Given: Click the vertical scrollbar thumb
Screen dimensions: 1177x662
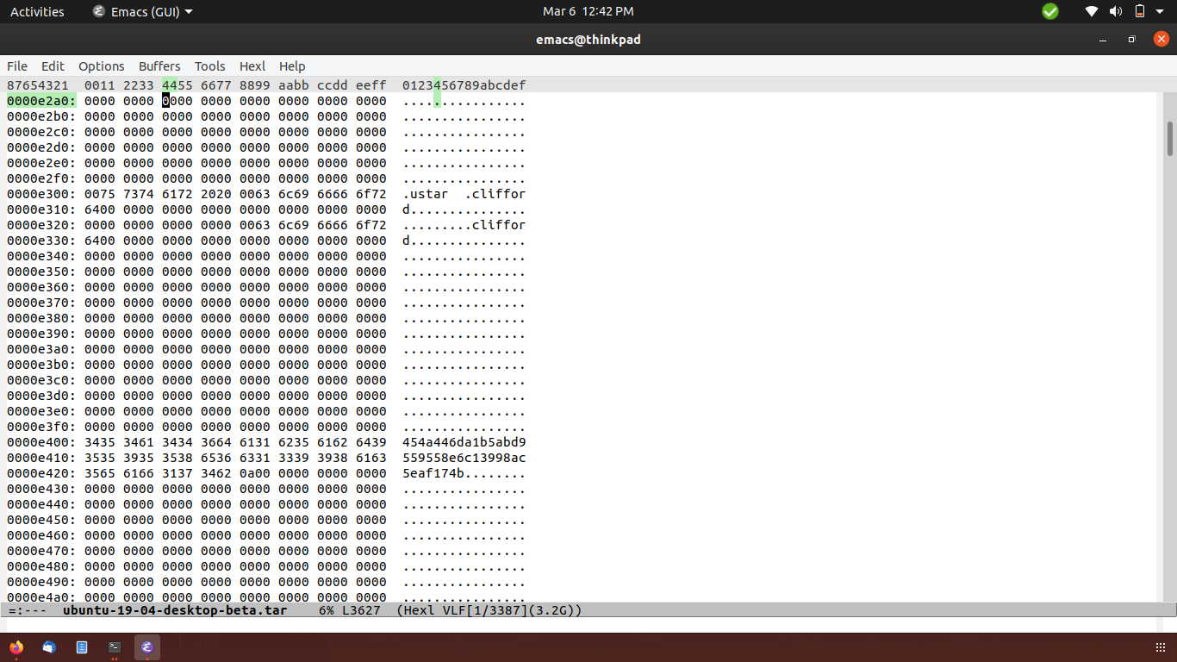Looking at the screenshot, I should point(1170,139).
